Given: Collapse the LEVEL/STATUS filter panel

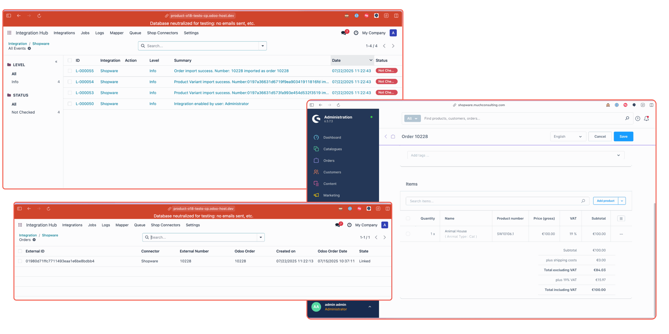Looking at the screenshot, I should (56, 62).
